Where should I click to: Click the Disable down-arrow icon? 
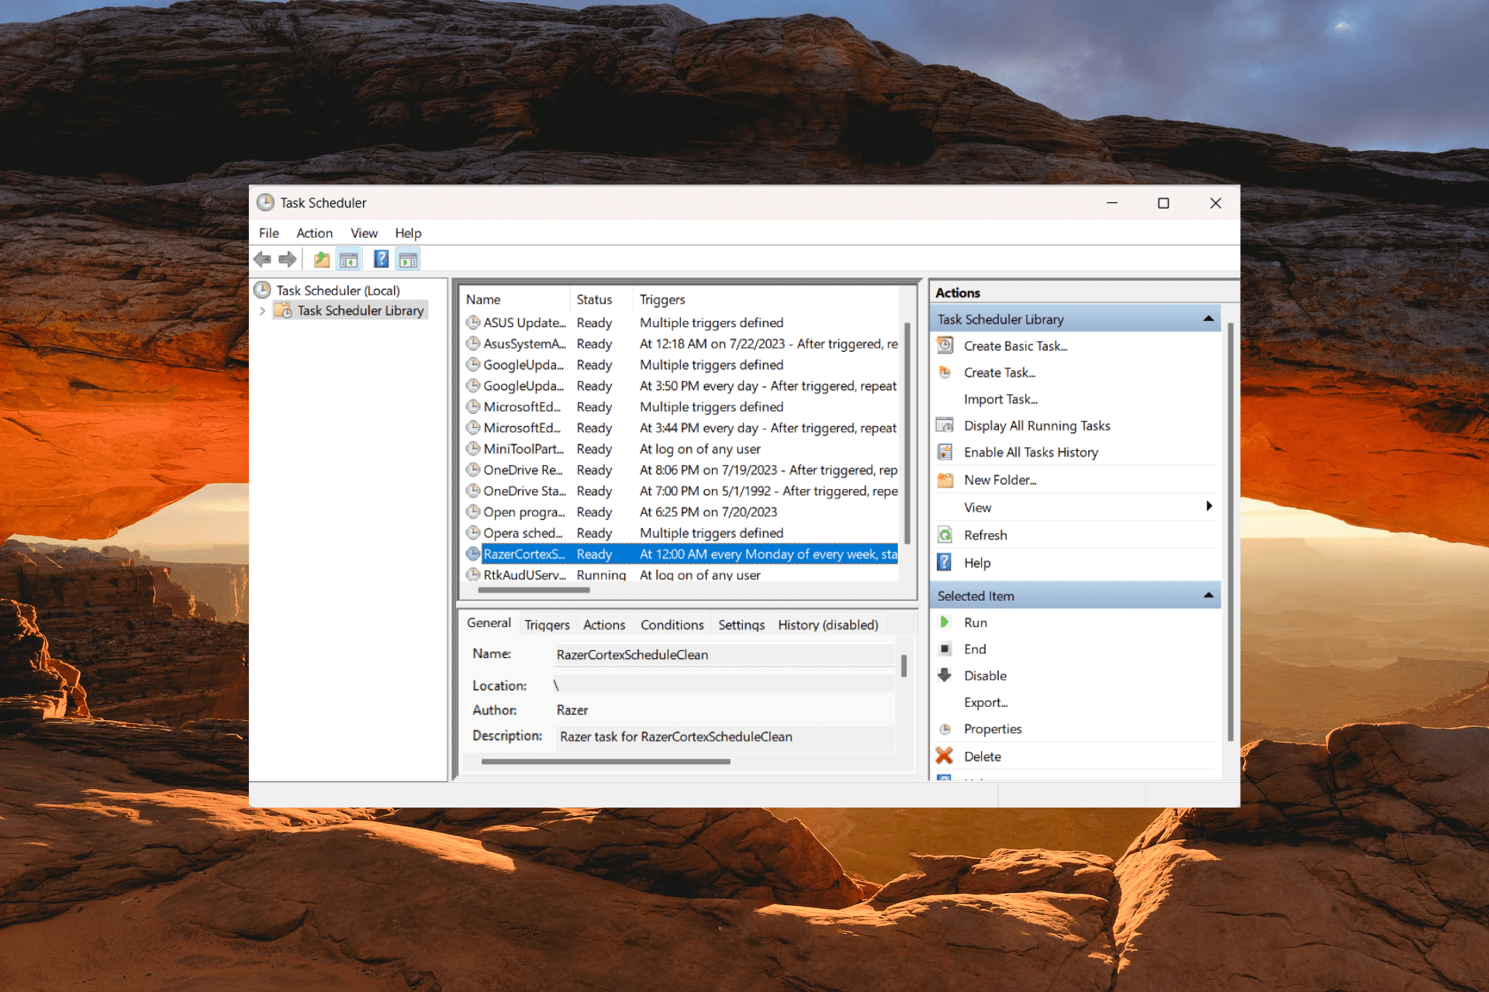click(x=945, y=675)
